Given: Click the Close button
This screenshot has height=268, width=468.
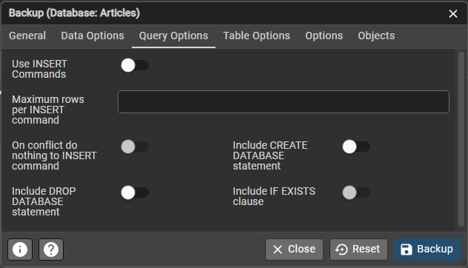Looking at the screenshot, I should (294, 249).
